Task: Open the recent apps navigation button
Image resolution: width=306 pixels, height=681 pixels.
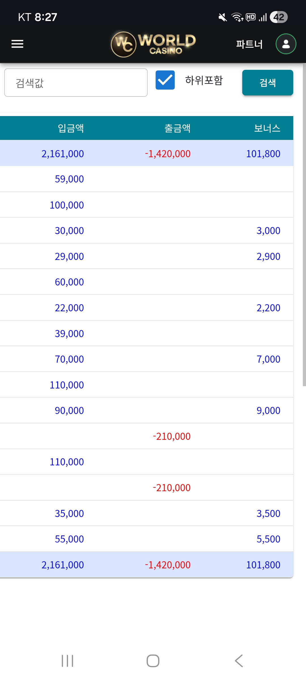Action: [67, 661]
